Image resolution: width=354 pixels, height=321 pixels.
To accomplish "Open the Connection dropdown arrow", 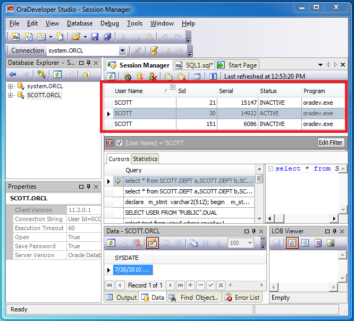I will (122, 50).
